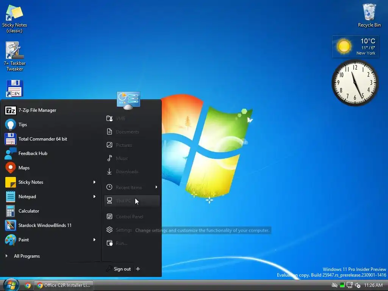Select 7+ Taskbar Tweaker desktop shortcut
The width and height of the screenshot is (388, 291).
(x=14, y=56)
